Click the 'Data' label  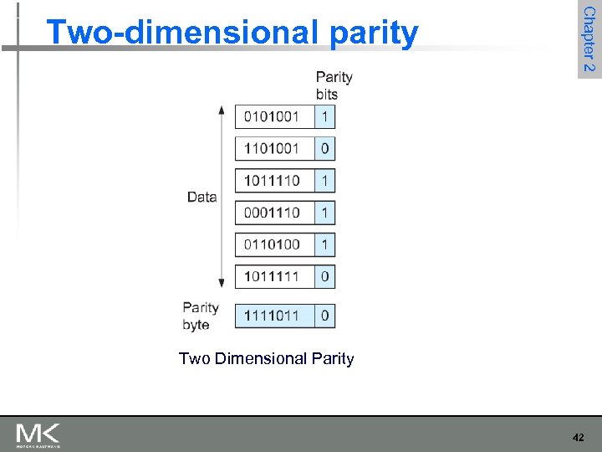[x=202, y=198]
